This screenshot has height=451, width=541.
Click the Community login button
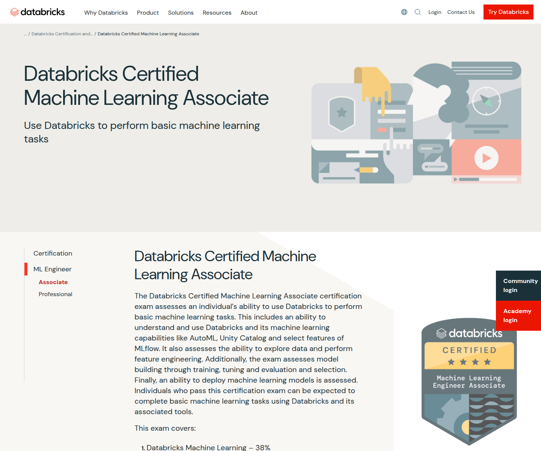point(518,286)
